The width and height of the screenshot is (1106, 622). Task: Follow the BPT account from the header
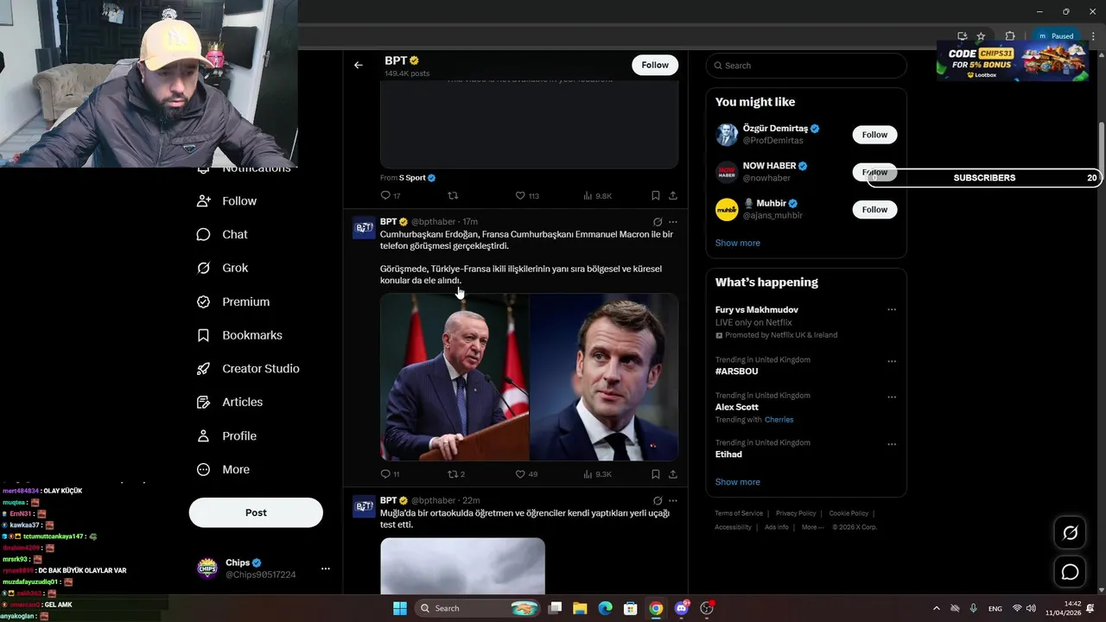pyautogui.click(x=655, y=65)
